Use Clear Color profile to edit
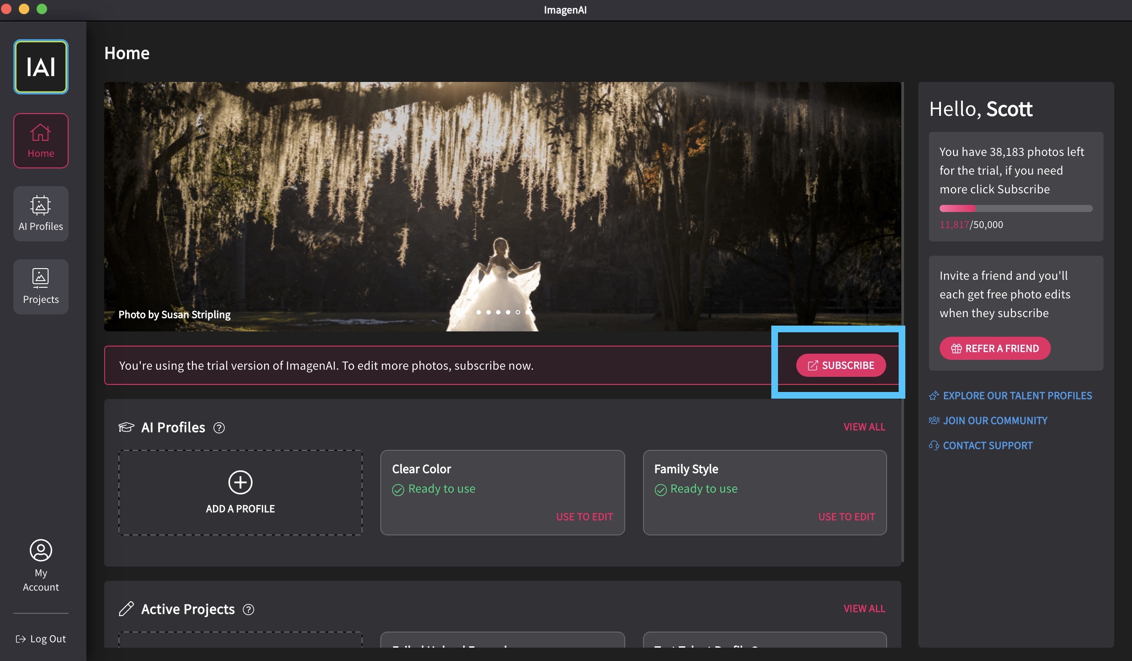1132x661 pixels. [584, 517]
